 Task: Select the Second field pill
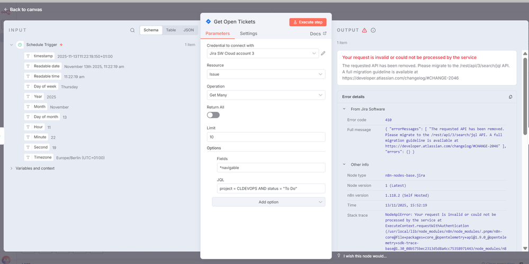tap(37, 147)
